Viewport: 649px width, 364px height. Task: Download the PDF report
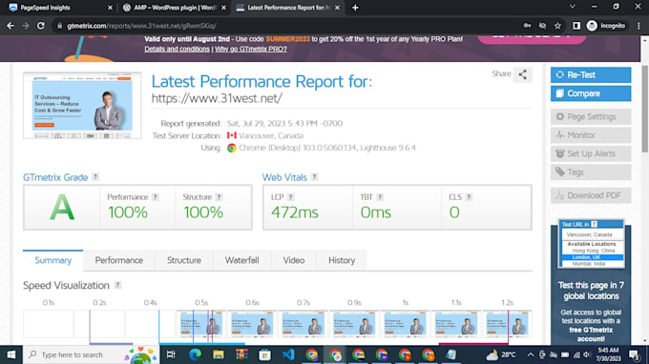click(x=591, y=195)
